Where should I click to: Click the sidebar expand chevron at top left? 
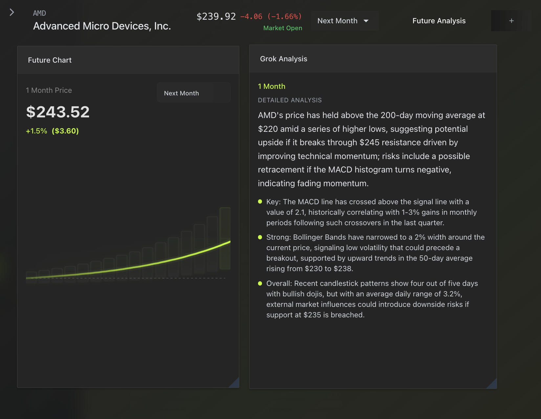click(x=12, y=12)
